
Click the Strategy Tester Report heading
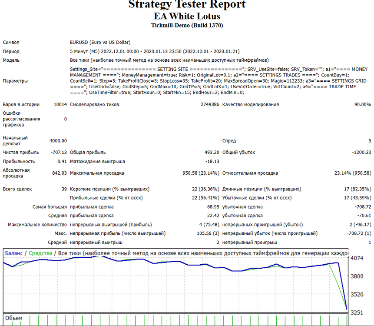187,4
